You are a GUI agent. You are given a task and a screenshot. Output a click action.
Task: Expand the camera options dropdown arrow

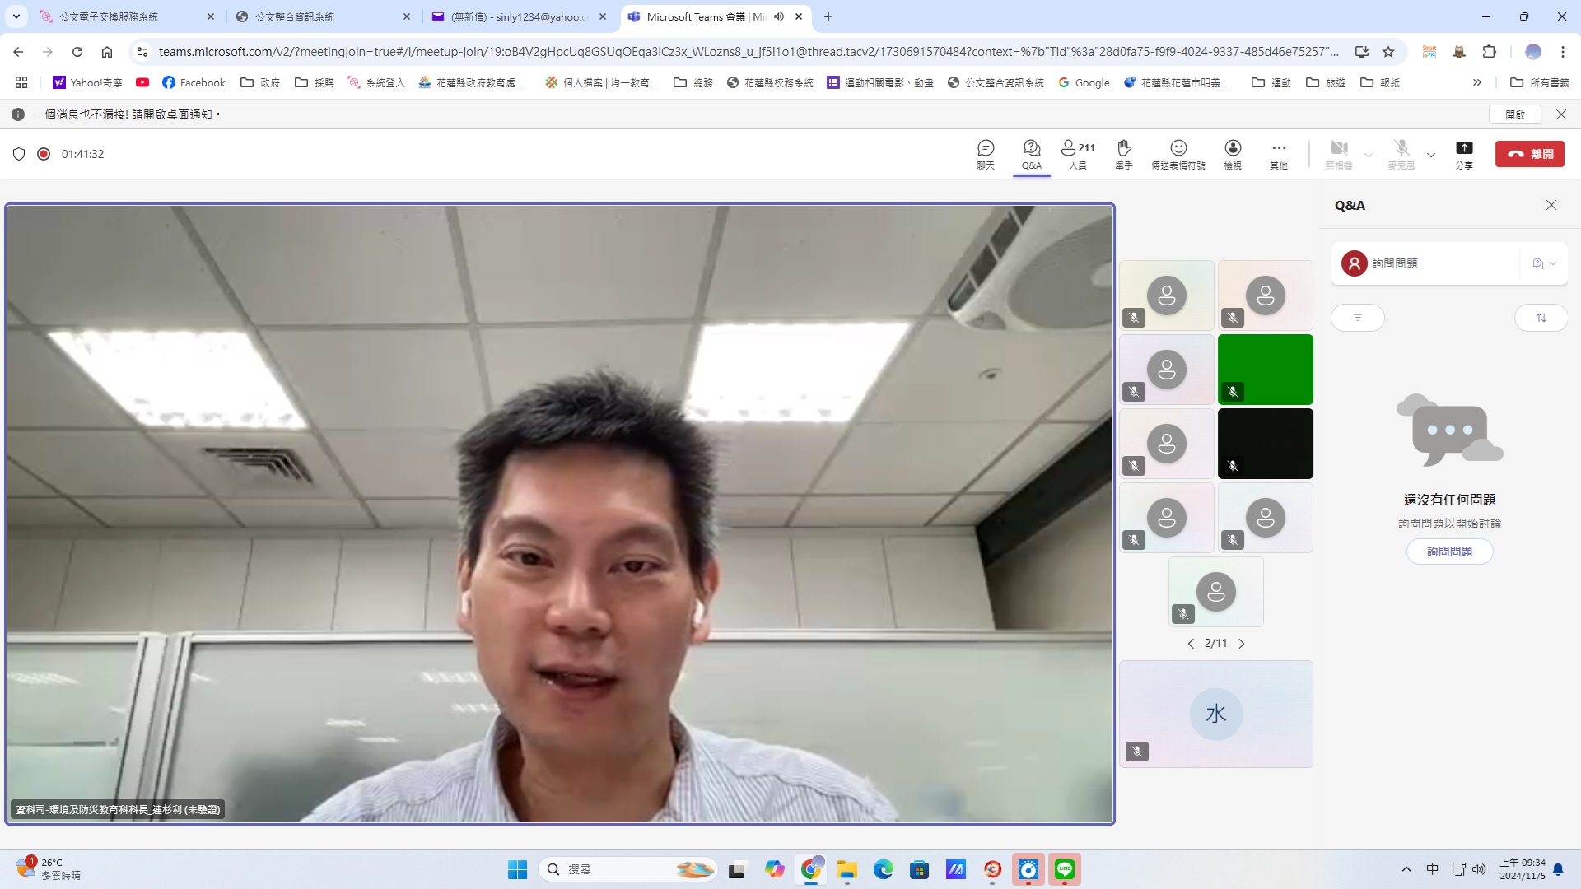1369,155
